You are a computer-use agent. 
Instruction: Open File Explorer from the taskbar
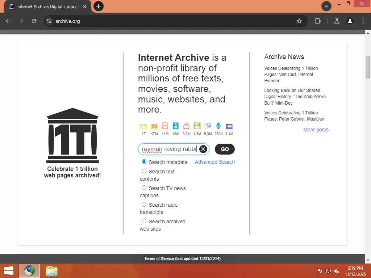(51, 271)
